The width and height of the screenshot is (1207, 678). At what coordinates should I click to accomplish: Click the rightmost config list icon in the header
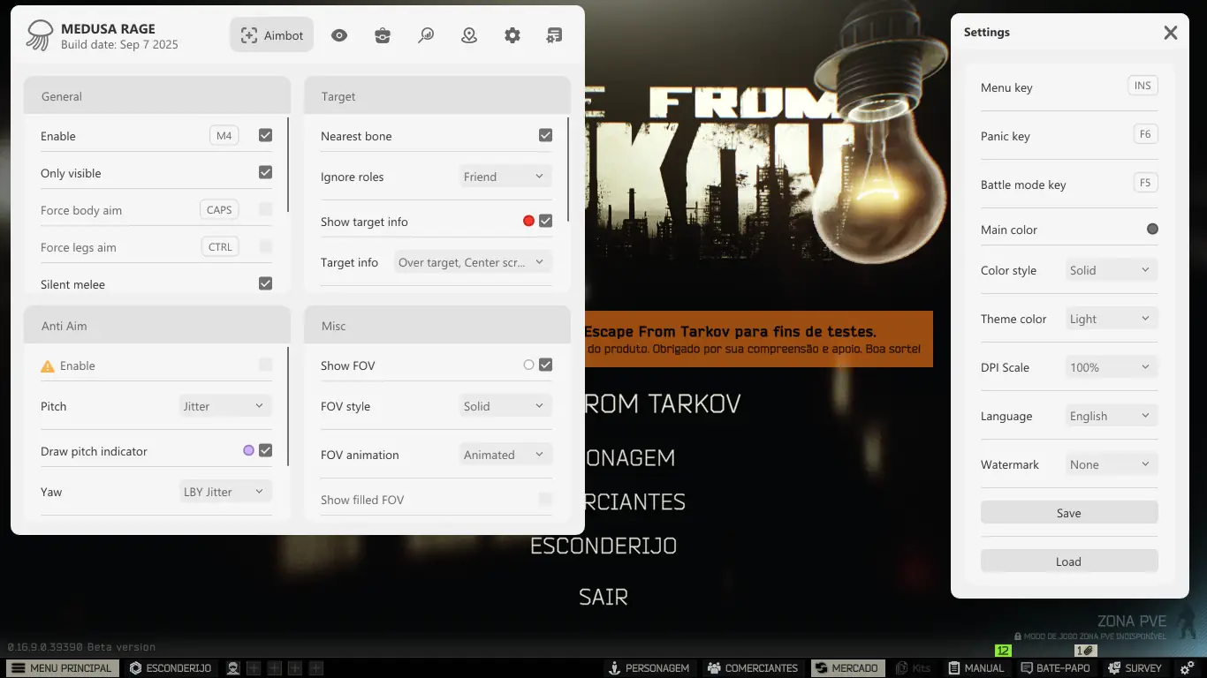[554, 35]
